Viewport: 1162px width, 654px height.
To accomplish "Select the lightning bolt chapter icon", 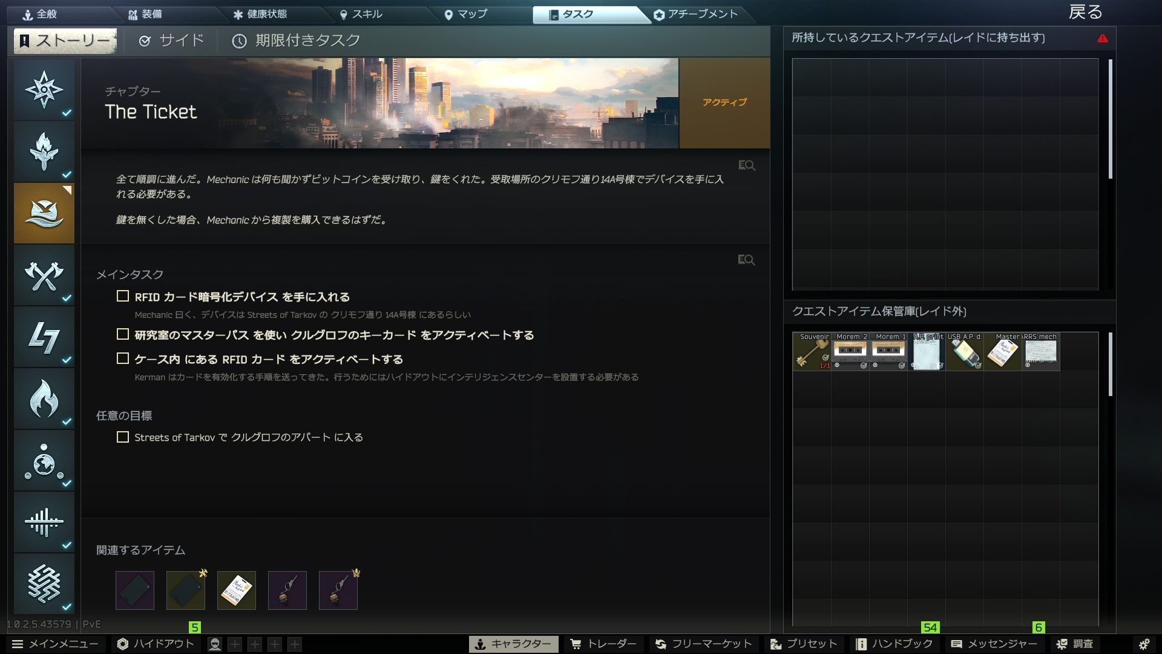I will click(44, 337).
